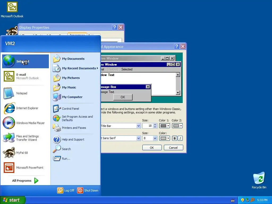Open the Color 1 swatch picker

pos(164,126)
